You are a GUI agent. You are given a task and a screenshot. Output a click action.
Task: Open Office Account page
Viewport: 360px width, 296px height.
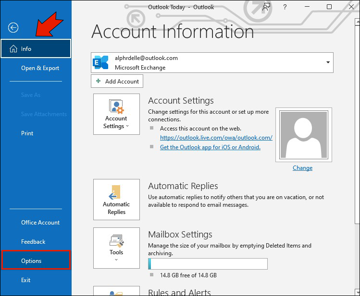pos(40,223)
